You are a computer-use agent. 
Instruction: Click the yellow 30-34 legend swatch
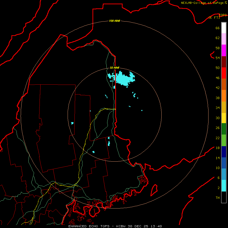(x=224, y=118)
